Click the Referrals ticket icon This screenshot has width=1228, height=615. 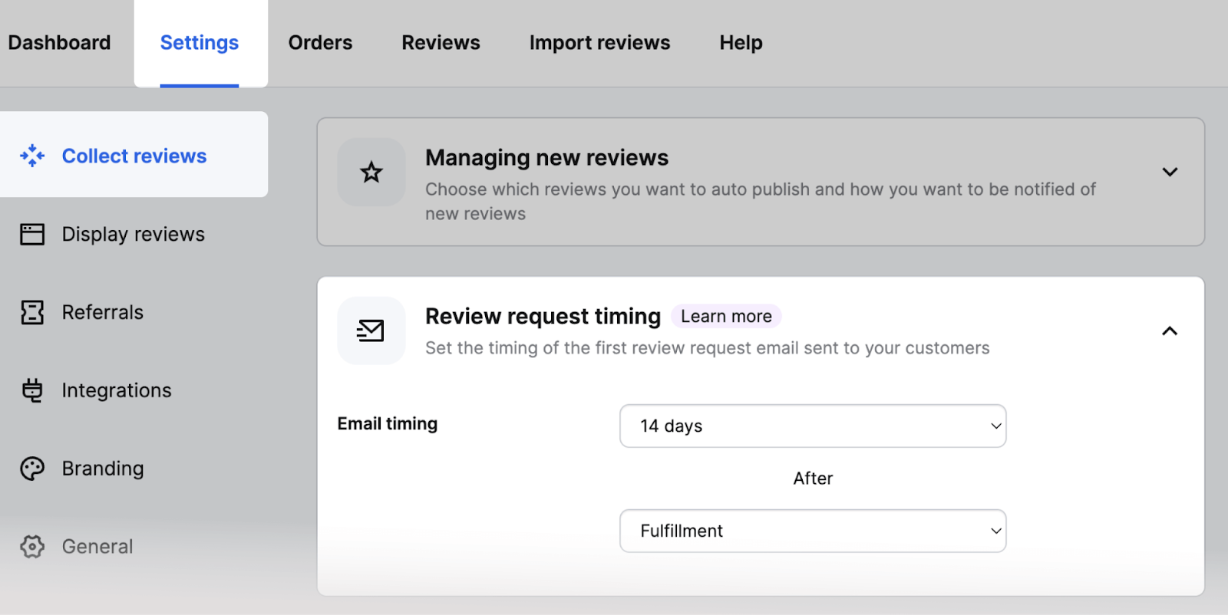pyautogui.click(x=32, y=312)
